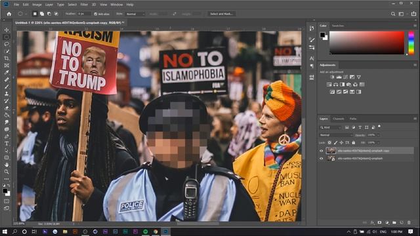
Task: Open the Opacity dropdown arrow
Action: coord(378,135)
